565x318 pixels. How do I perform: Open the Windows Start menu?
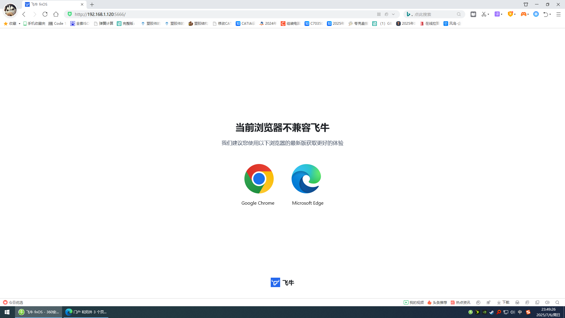7,312
